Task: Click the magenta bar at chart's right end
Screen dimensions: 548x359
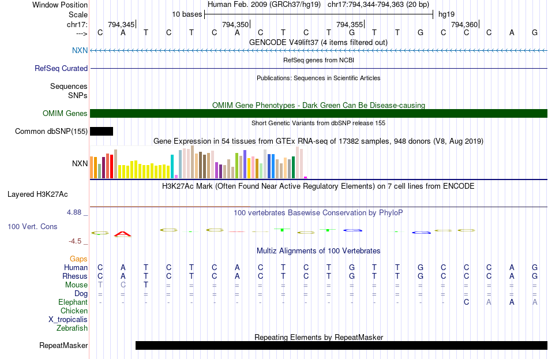Action: 306,178
